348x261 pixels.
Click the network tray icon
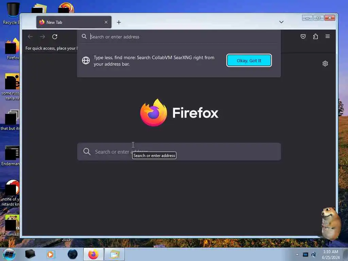point(306,255)
